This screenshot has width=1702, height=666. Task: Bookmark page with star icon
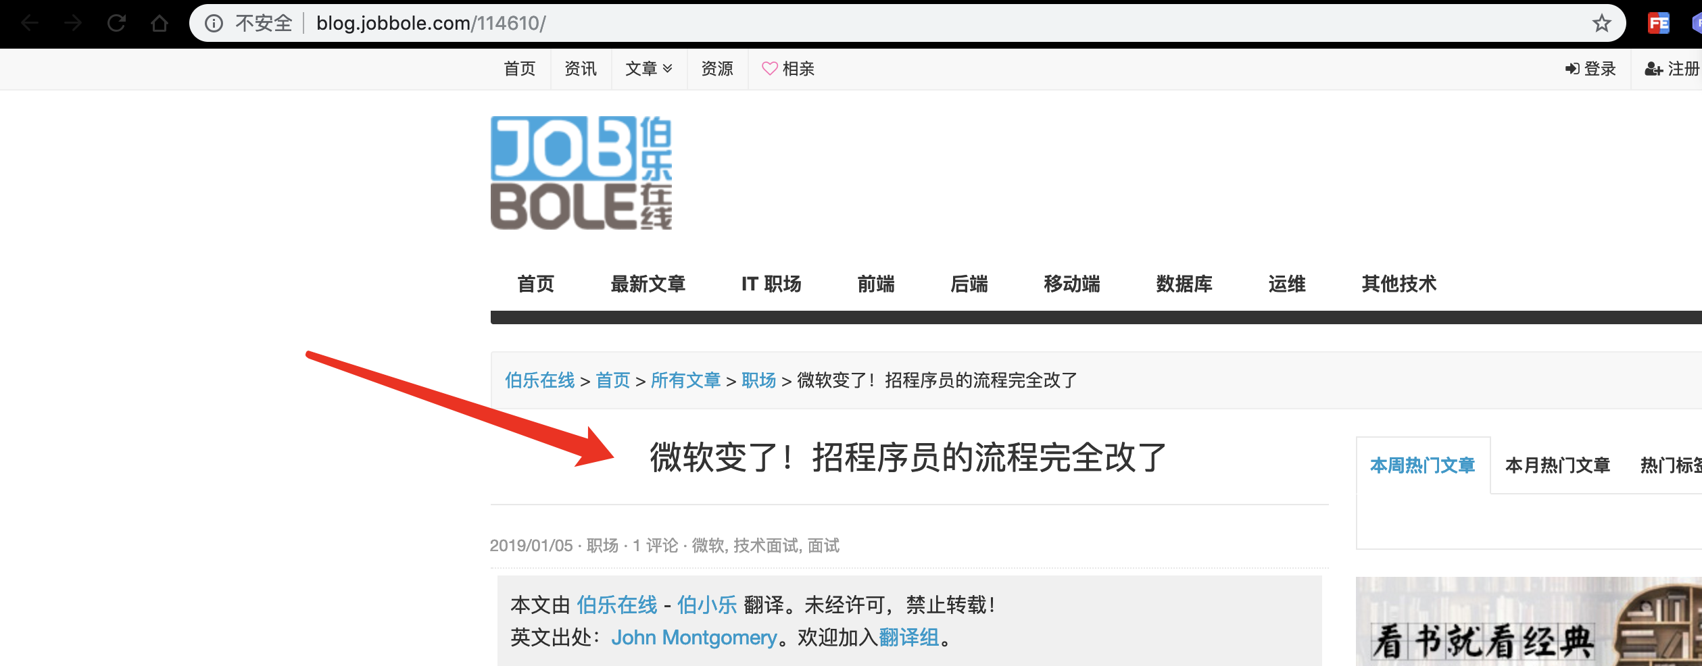[1601, 24]
